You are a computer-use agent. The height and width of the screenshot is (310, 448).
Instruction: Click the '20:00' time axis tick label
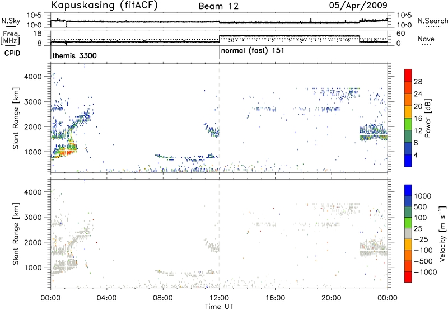[x=332, y=298]
